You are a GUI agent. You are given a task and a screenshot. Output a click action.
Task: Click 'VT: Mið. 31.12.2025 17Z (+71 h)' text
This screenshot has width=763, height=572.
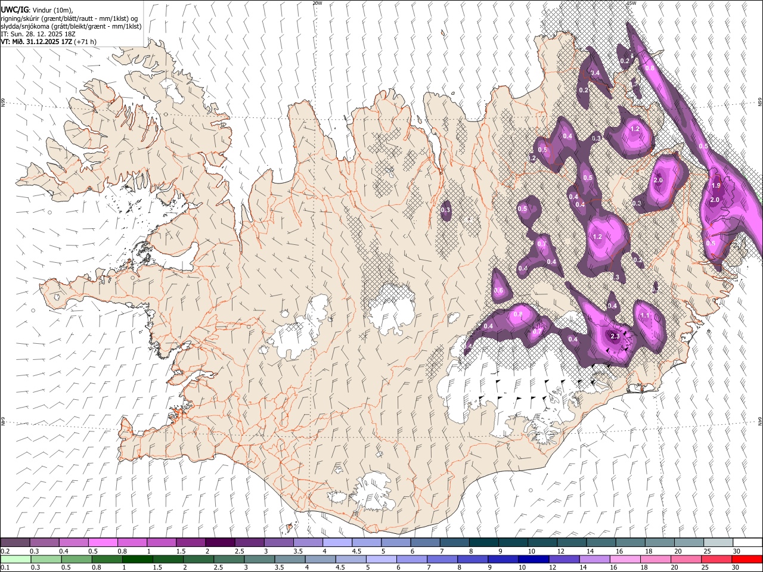coord(48,42)
